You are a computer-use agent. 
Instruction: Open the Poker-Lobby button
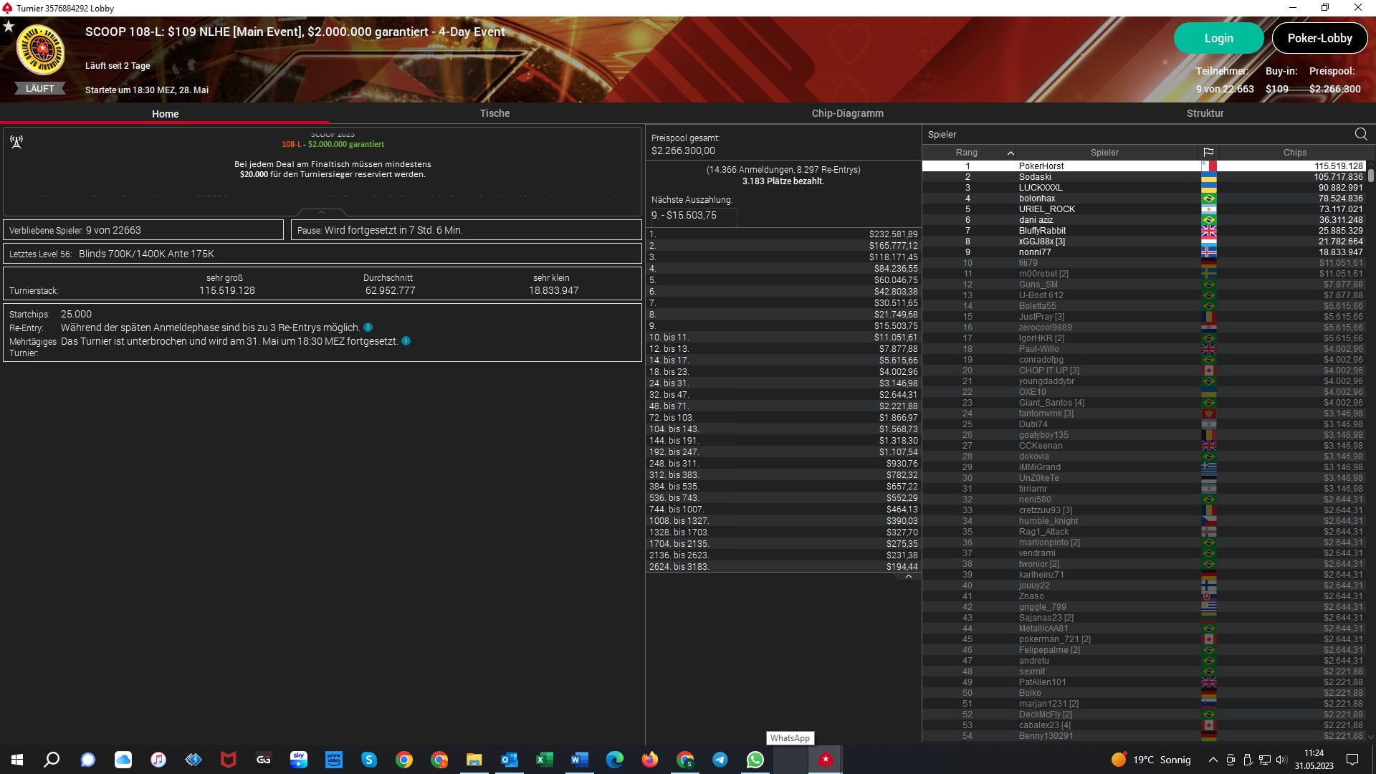pyautogui.click(x=1319, y=38)
